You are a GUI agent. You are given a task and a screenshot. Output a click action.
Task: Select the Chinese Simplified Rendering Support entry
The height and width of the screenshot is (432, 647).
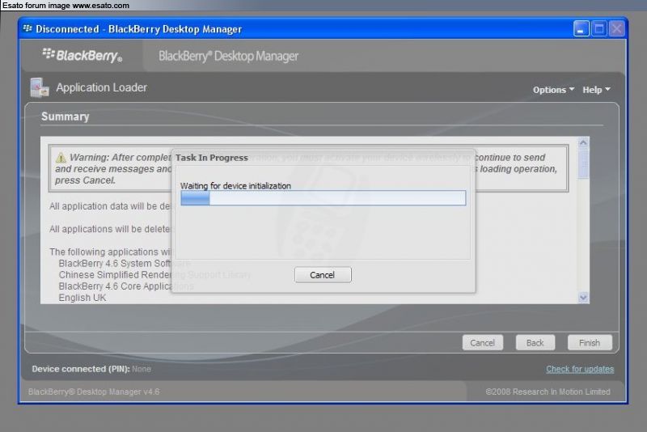pyautogui.click(x=154, y=274)
